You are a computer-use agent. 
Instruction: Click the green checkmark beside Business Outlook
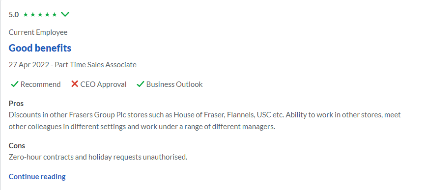click(140, 84)
